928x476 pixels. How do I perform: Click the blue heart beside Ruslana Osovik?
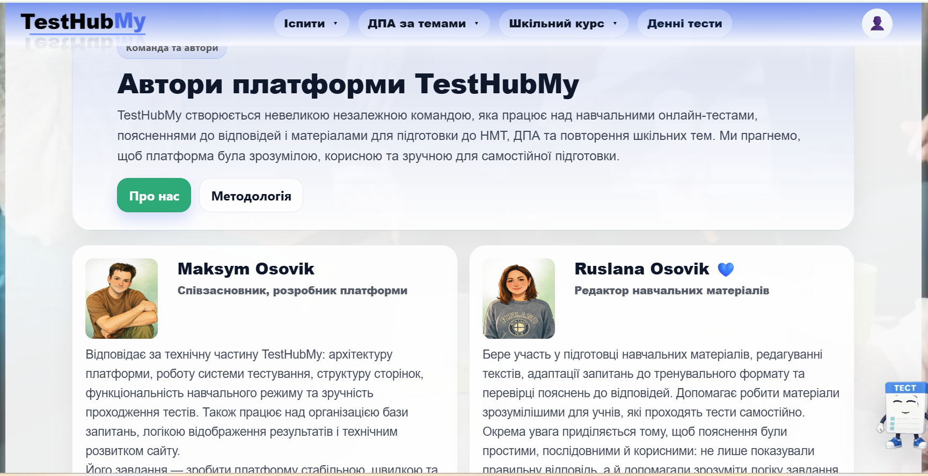[x=726, y=269]
